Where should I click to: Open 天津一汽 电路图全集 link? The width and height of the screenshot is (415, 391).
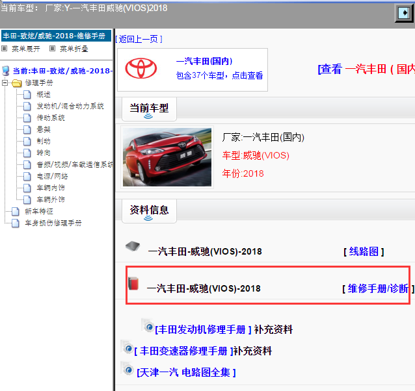tap(186, 373)
